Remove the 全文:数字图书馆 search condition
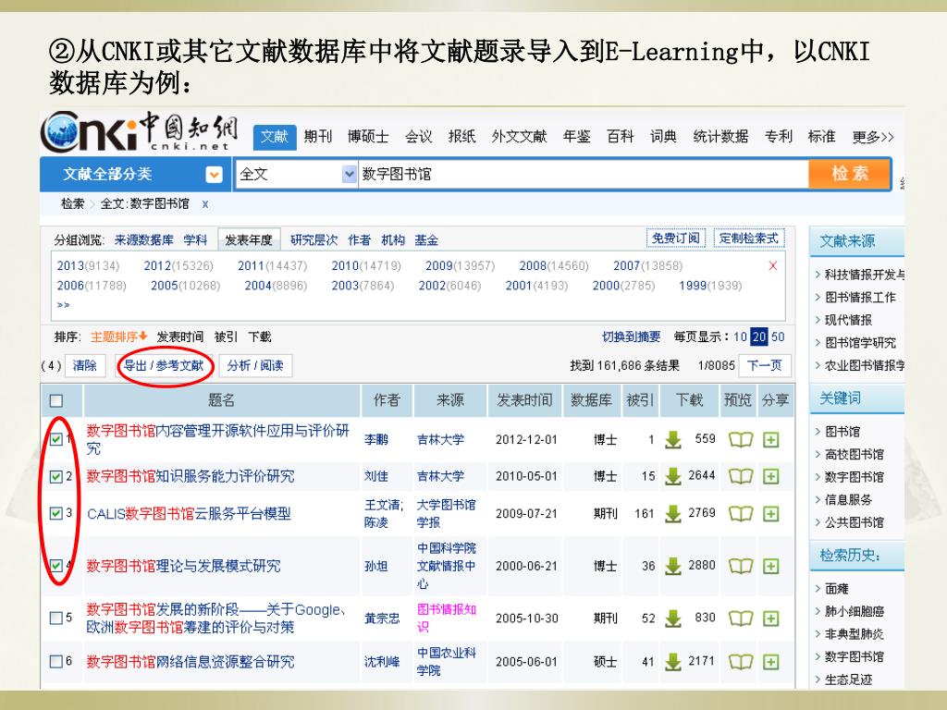 205,204
